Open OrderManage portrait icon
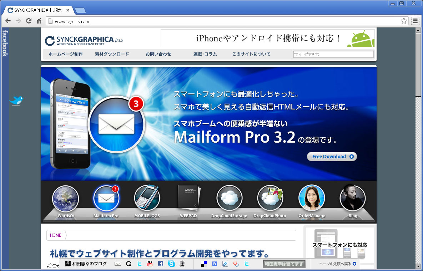This screenshot has height=271, width=423. coord(312,198)
